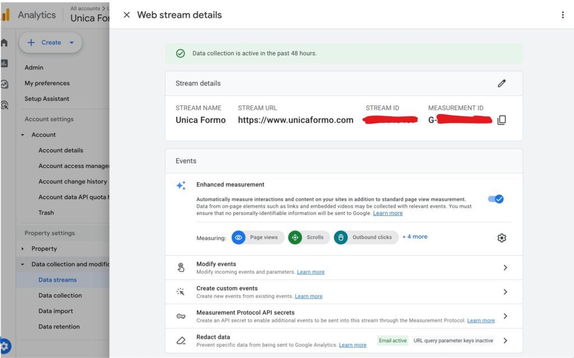Open the three-dot more options menu
This screenshot has height=358, width=574.
(562, 15)
